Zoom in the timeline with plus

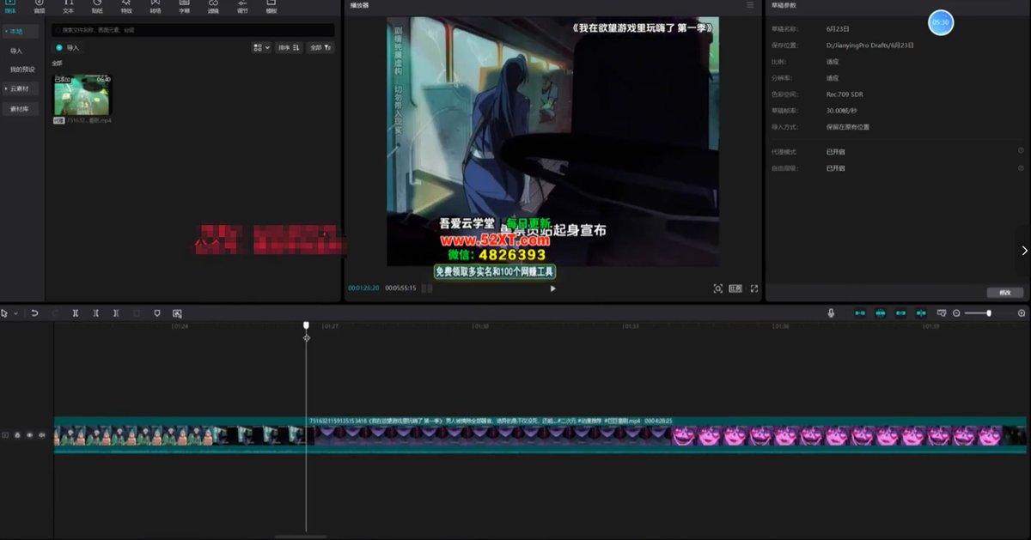tap(1022, 313)
